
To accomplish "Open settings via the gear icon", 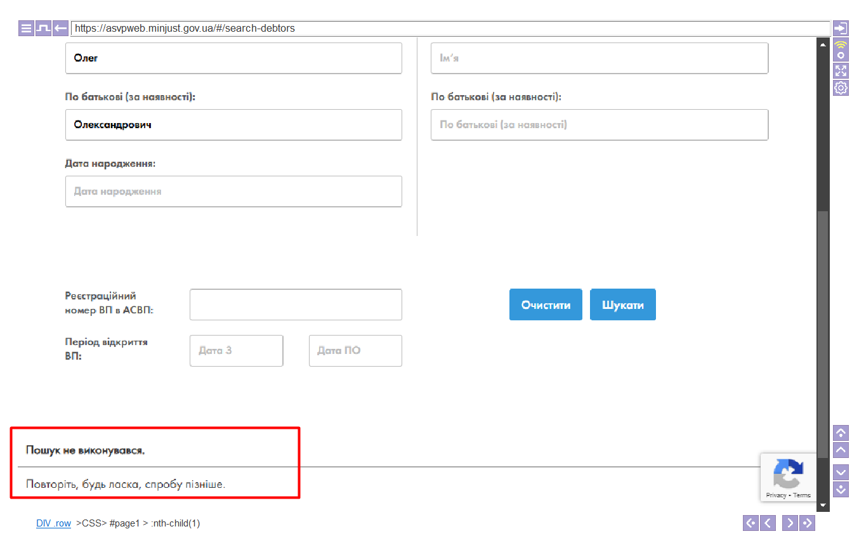I will (x=841, y=88).
